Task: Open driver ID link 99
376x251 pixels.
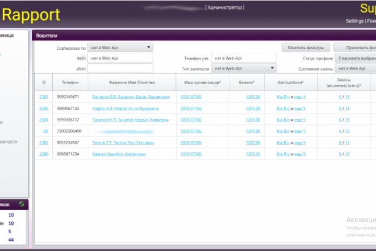Action: tap(45, 131)
